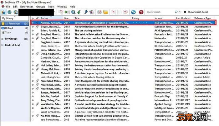Collapse the Find Full Text tree node
The width and height of the screenshot is (219, 126).
3,45
